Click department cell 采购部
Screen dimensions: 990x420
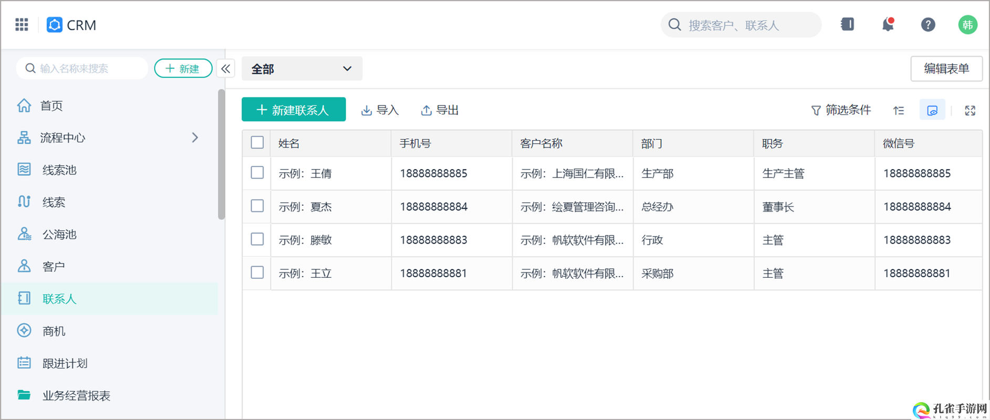click(693, 274)
